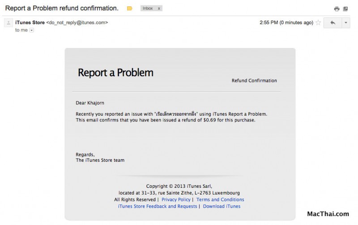The image size is (358, 225).
Task: Follow the Download iTunes link
Action: click(x=222, y=206)
